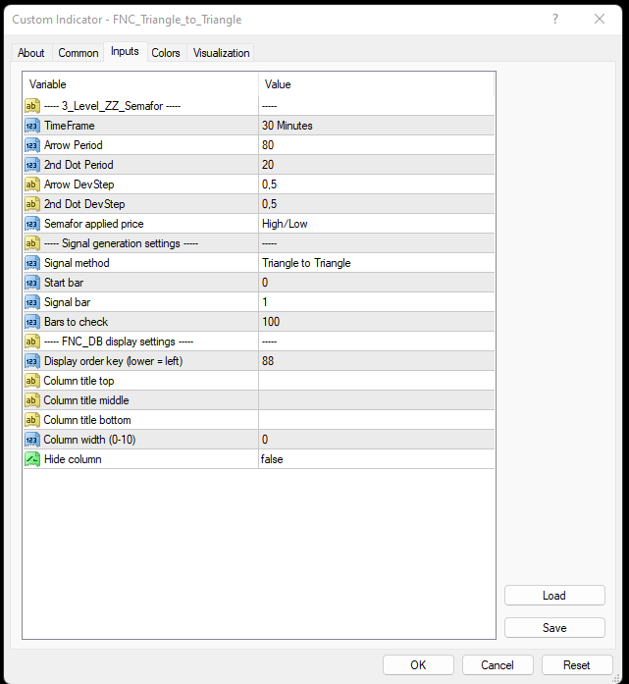629x684 pixels.
Task: Click the green boolean icon beside Hide column
Action: 32,459
